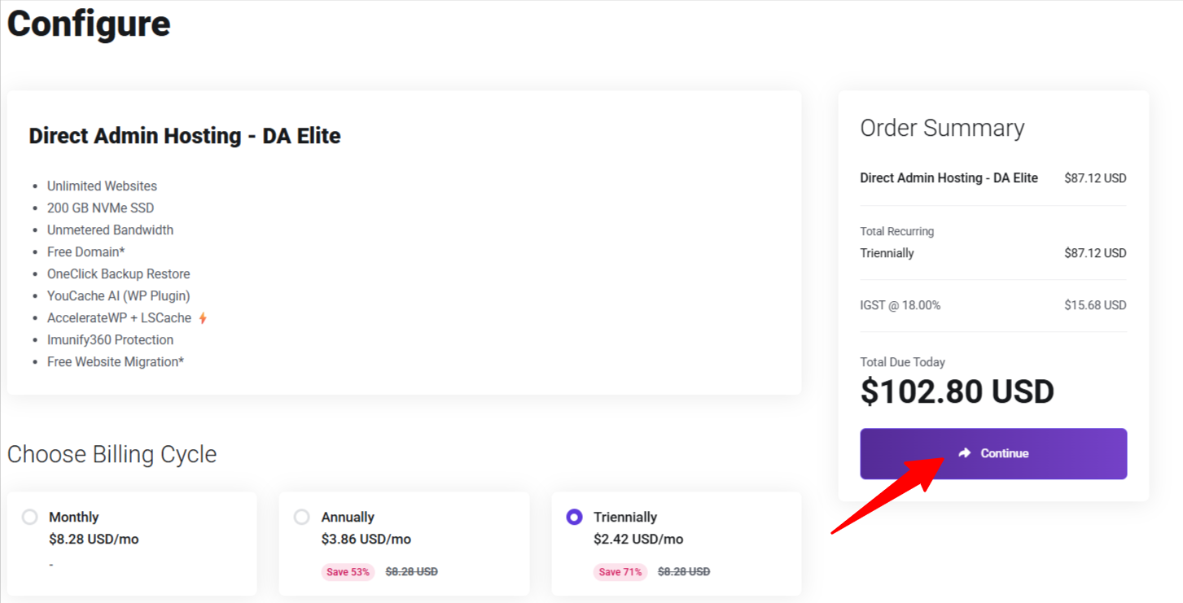Click the Direct Admin Hosting - DA Elite heading
The height and width of the screenshot is (603, 1183).
[x=184, y=136]
